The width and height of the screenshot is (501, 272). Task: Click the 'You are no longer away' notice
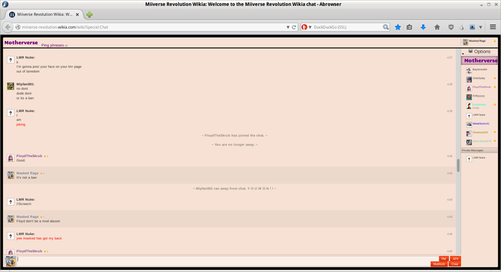(x=234, y=145)
